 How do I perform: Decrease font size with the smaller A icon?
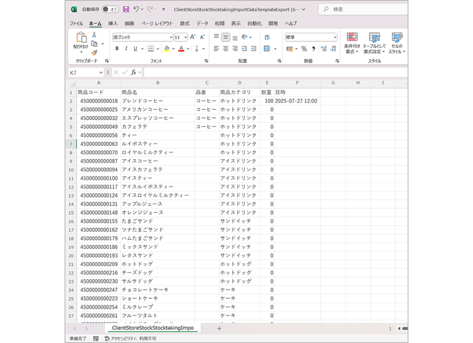pyautogui.click(x=202, y=37)
